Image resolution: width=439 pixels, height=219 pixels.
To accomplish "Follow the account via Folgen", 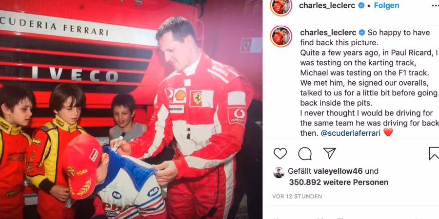I will click(x=387, y=5).
